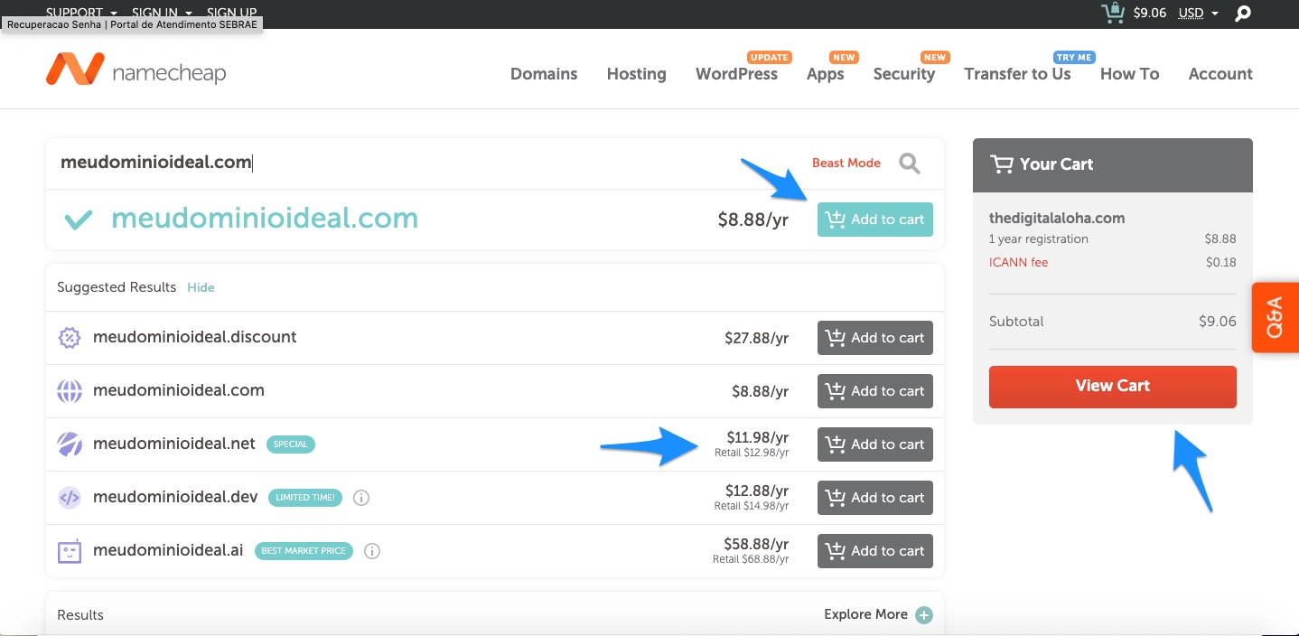The height and width of the screenshot is (636, 1299).
Task: Click thedigitalaloha.com in the cart
Action: click(1057, 218)
